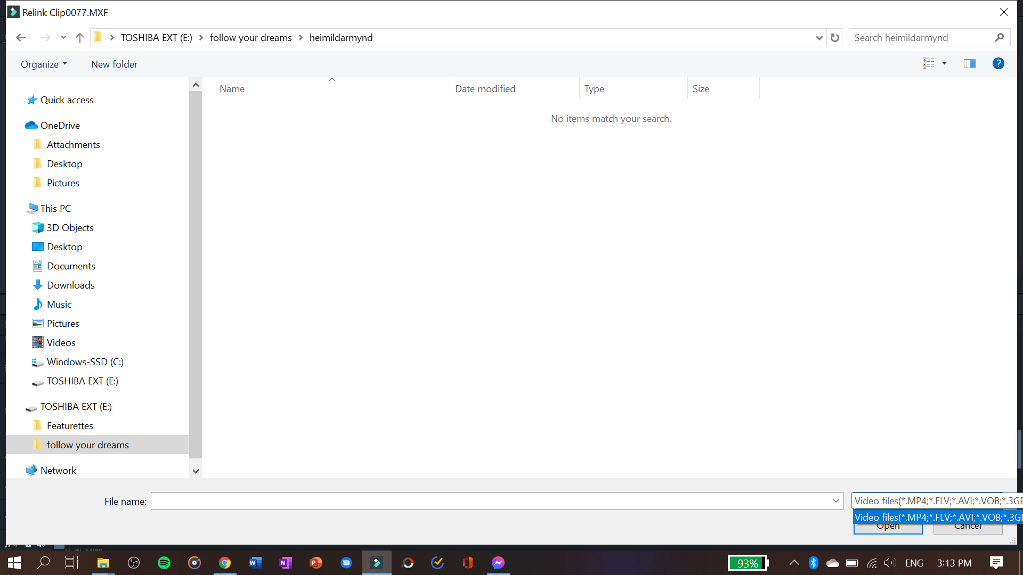Go up one folder level
The image size is (1023, 575).
coord(80,37)
